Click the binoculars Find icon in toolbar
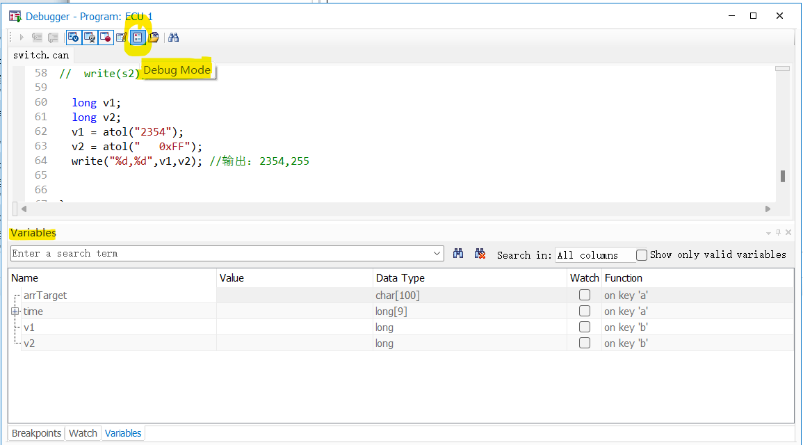Image resolution: width=803 pixels, height=445 pixels. pyautogui.click(x=174, y=38)
